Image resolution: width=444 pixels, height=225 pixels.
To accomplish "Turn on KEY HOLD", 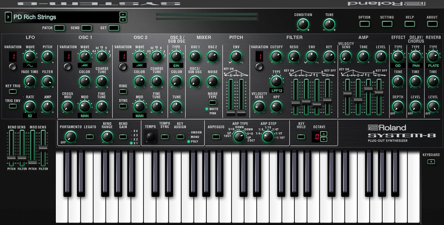I will (x=301, y=137).
